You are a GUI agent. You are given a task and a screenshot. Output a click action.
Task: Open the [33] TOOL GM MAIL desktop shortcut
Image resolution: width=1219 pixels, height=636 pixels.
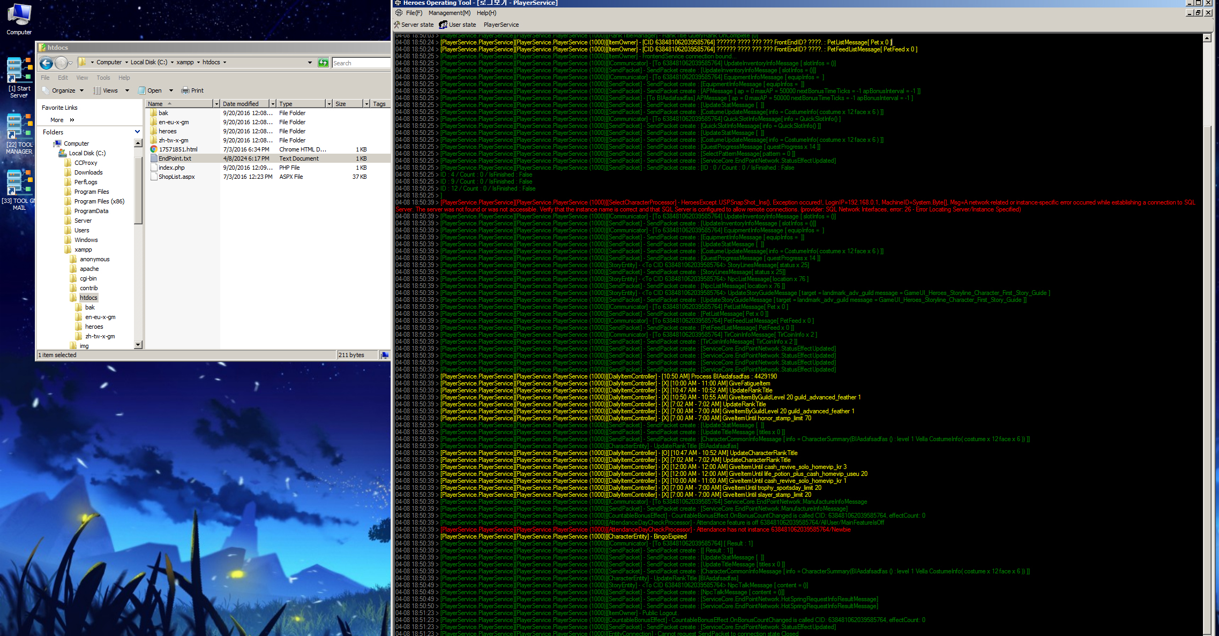coord(19,190)
